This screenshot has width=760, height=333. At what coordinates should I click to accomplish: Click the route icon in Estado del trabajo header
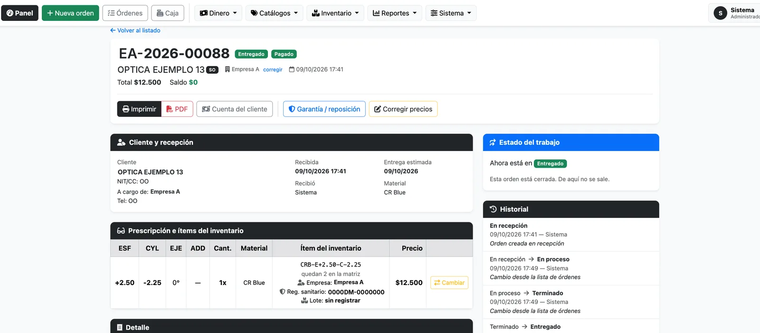(493, 143)
